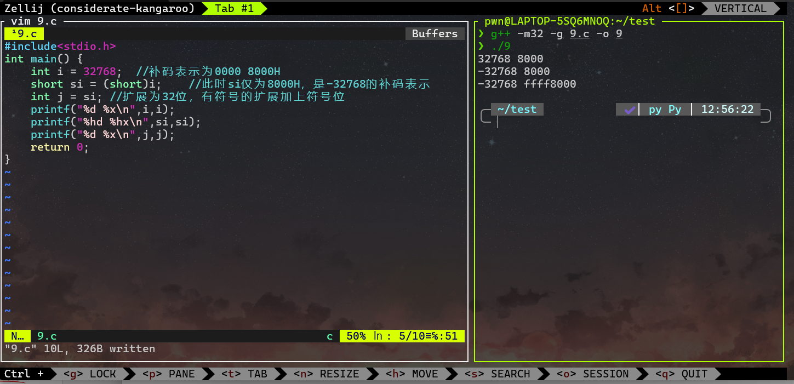Click the VERTICAL layout mode indicator
Viewport: 794px width, 384px height.
click(x=740, y=8)
